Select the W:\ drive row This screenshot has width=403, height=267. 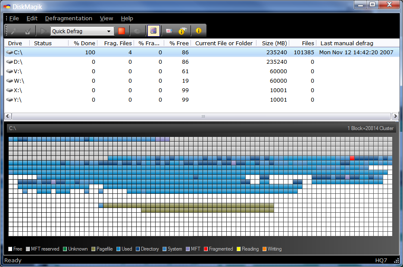coord(17,81)
